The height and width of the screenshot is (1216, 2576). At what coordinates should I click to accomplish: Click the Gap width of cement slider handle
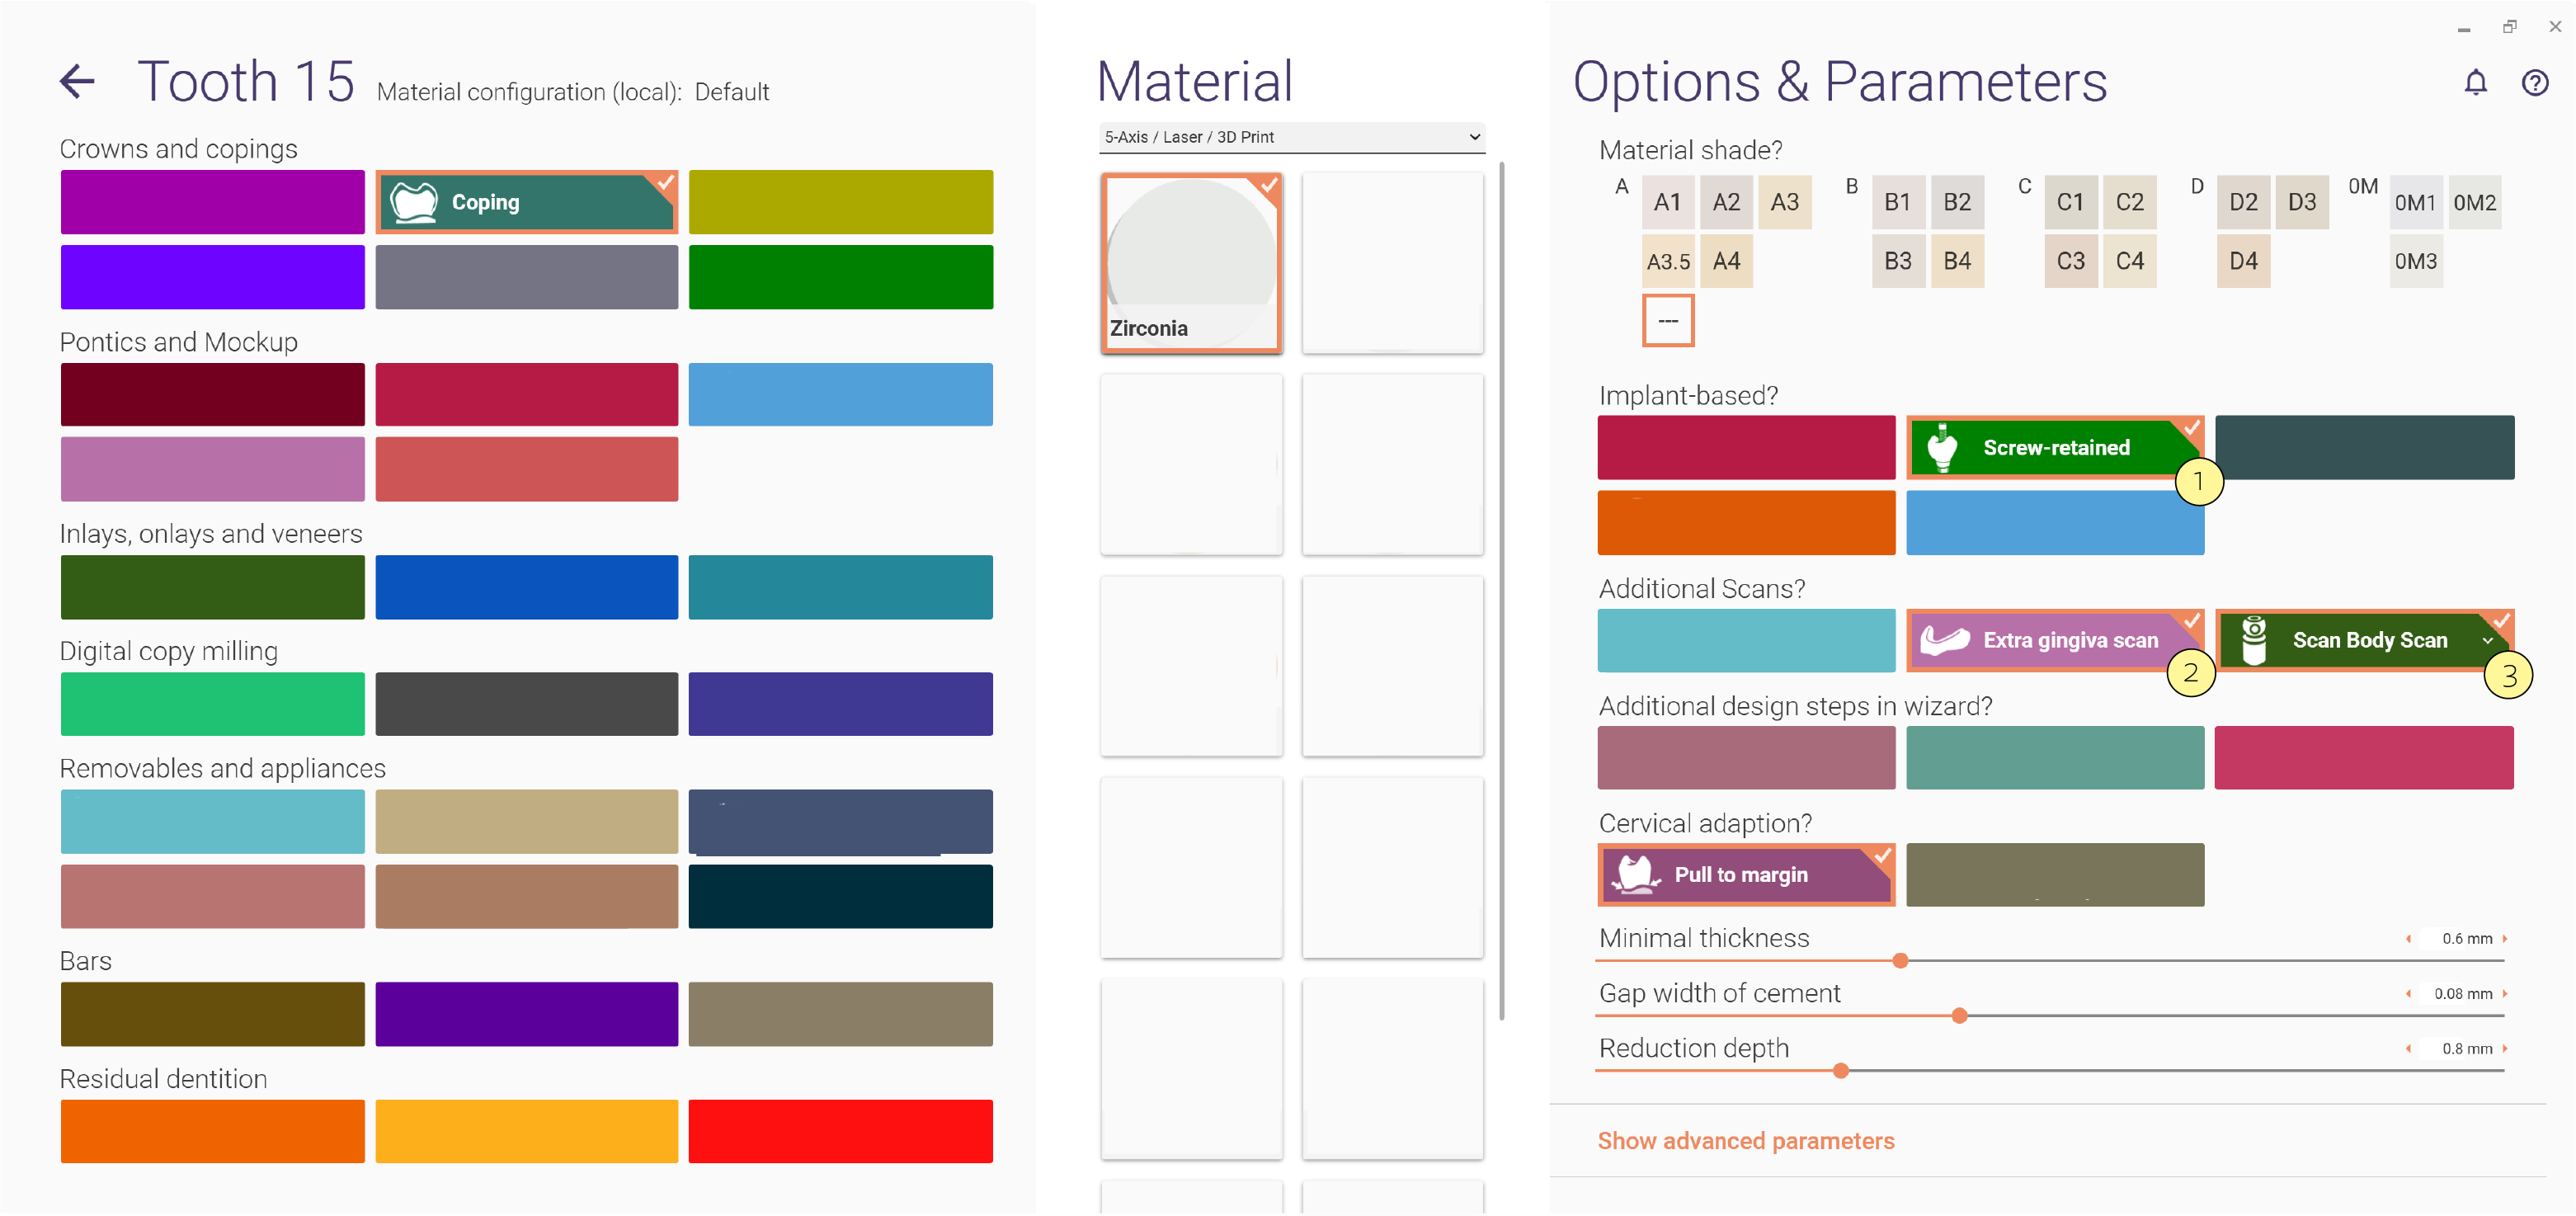[1959, 1015]
